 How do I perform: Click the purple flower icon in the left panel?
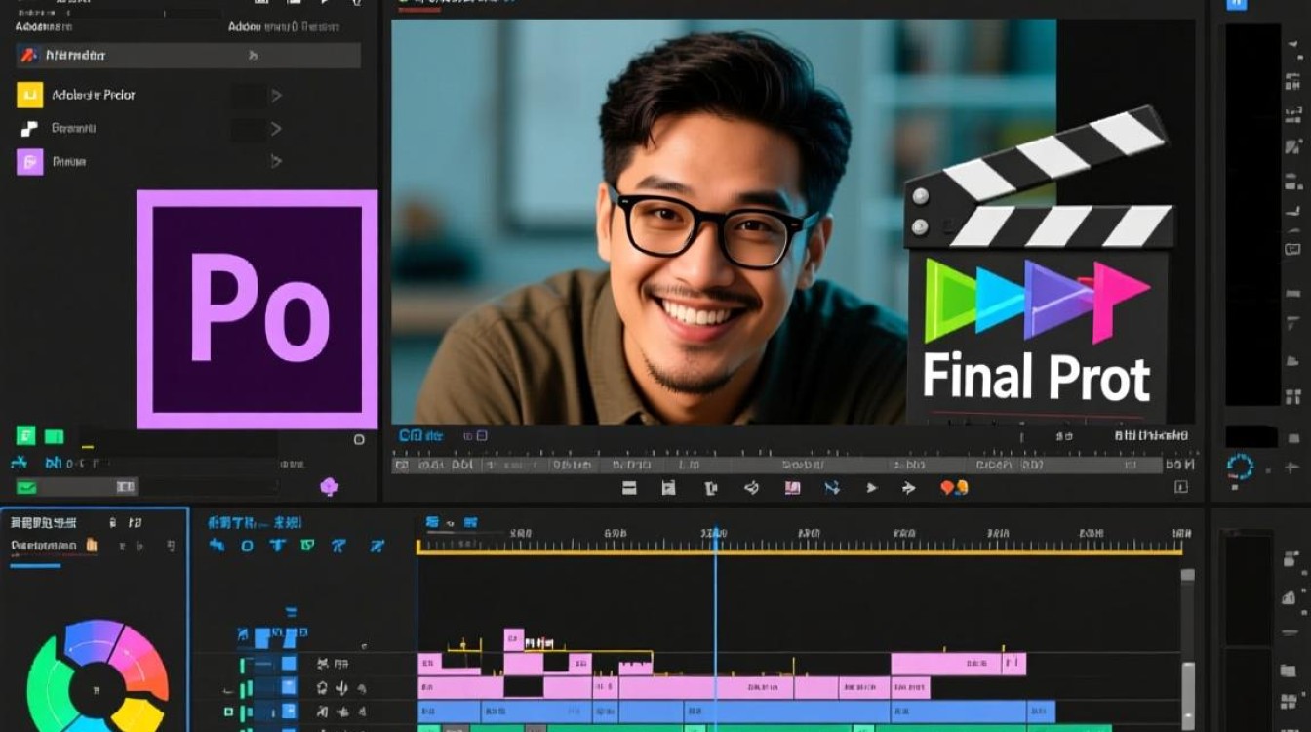(x=329, y=486)
